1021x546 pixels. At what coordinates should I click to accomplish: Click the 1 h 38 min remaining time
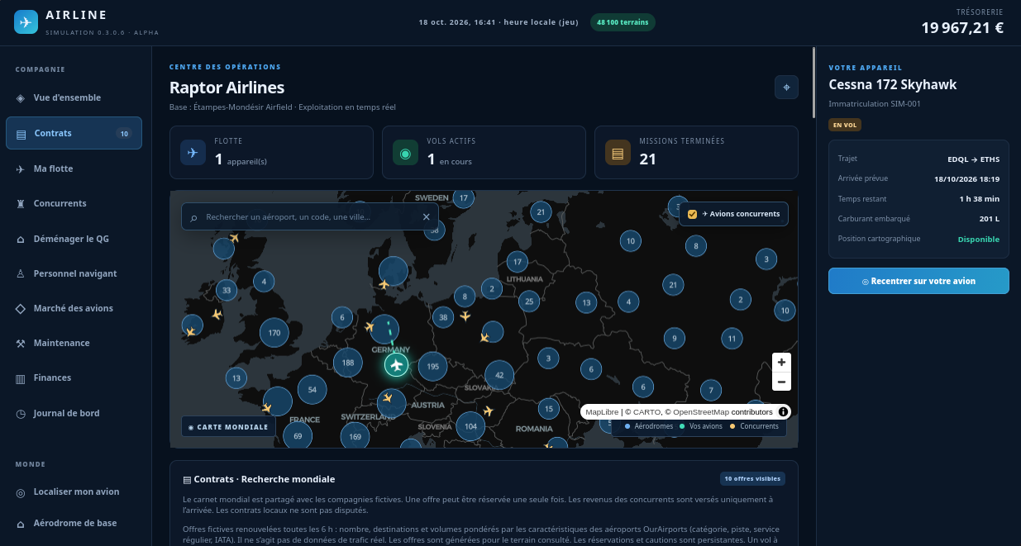click(x=980, y=198)
